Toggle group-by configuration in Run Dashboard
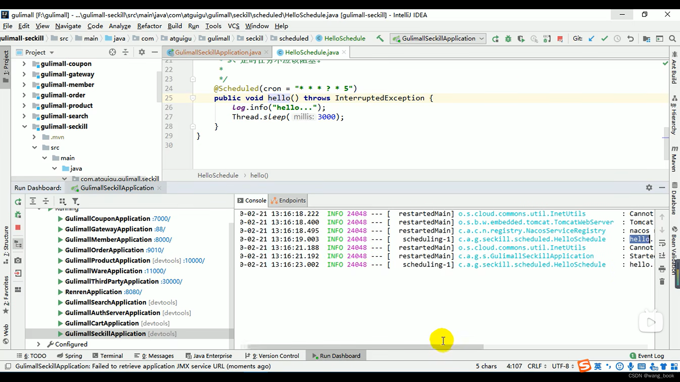Screen dimensions: 680x382 pos(62,201)
